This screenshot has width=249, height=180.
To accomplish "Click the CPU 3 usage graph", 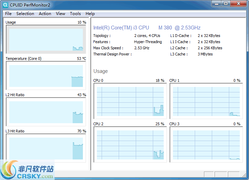I will point(206,145).
